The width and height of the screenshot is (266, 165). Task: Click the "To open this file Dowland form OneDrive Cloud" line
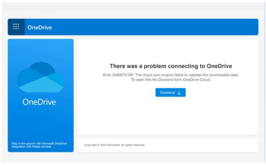[x=171, y=80]
